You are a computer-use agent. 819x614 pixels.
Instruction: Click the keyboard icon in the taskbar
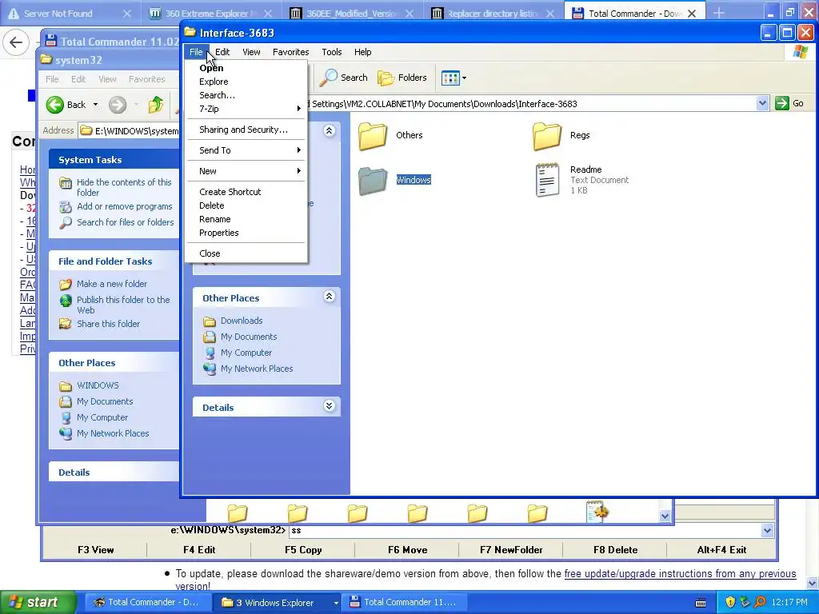point(701,603)
